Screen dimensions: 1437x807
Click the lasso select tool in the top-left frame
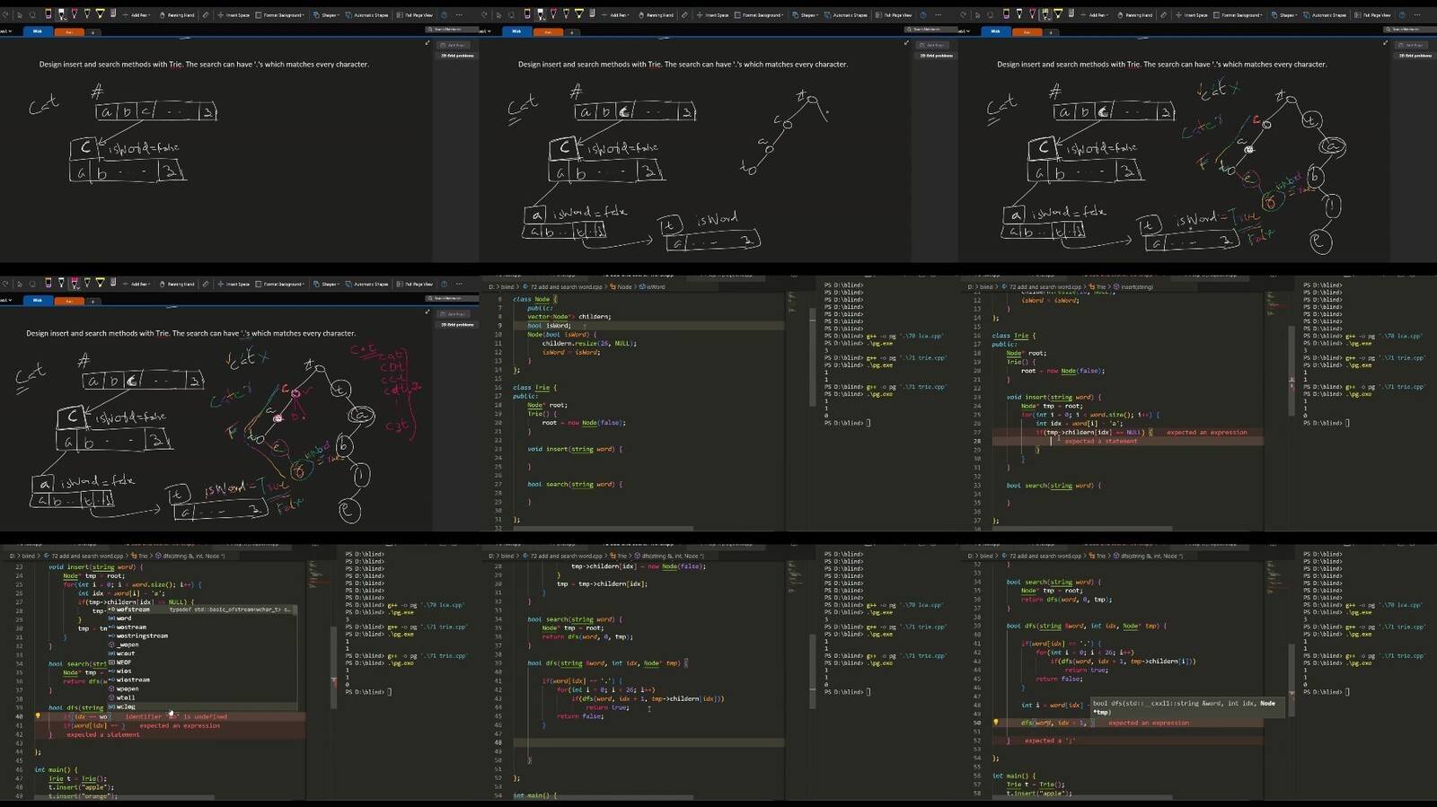tap(33, 14)
